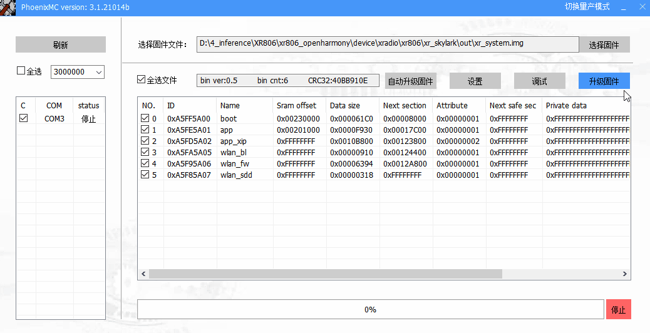
Task: Click the Next safe sec column header
Action: (x=514, y=106)
